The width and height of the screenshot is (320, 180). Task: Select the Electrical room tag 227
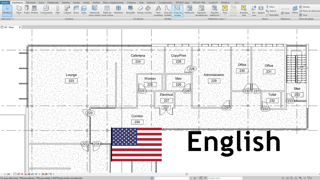point(166,100)
